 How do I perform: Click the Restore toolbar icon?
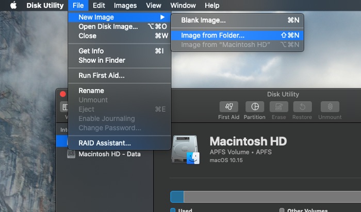click(302, 107)
